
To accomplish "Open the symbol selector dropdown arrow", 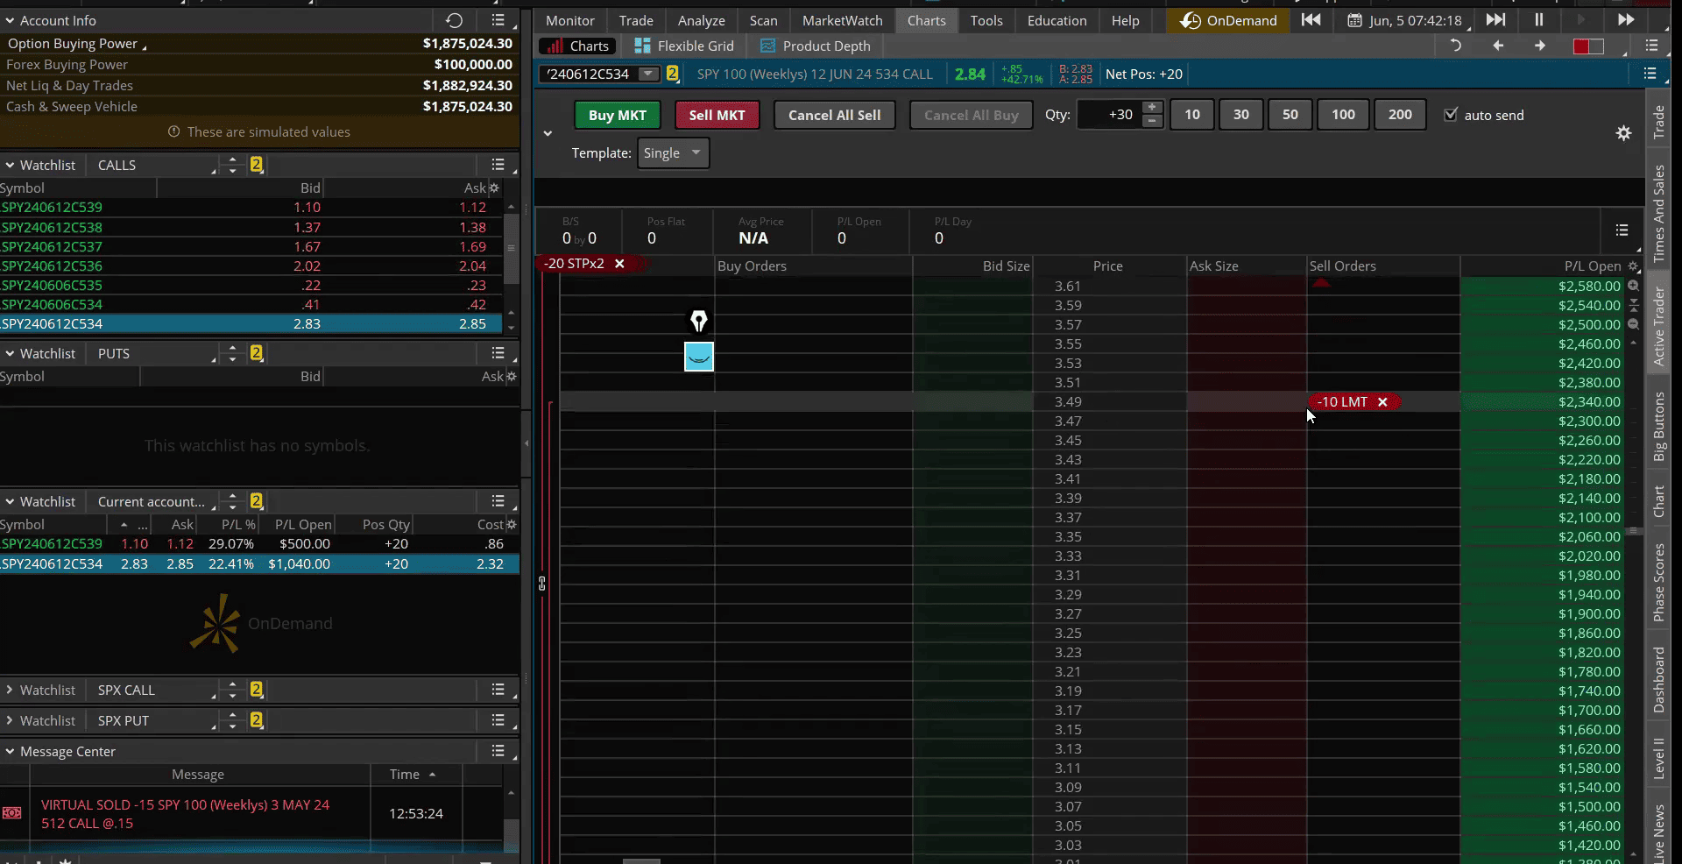I will click(647, 74).
